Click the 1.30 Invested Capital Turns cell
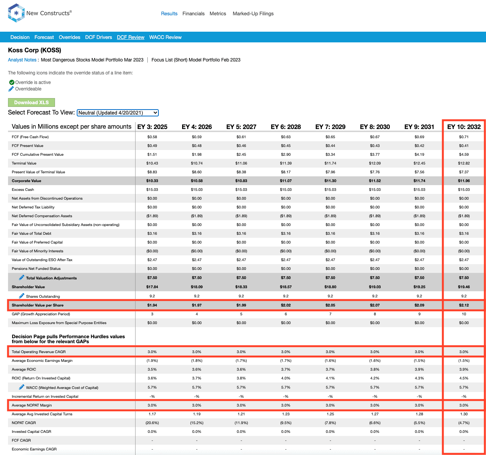486x455 pixels. (464, 414)
